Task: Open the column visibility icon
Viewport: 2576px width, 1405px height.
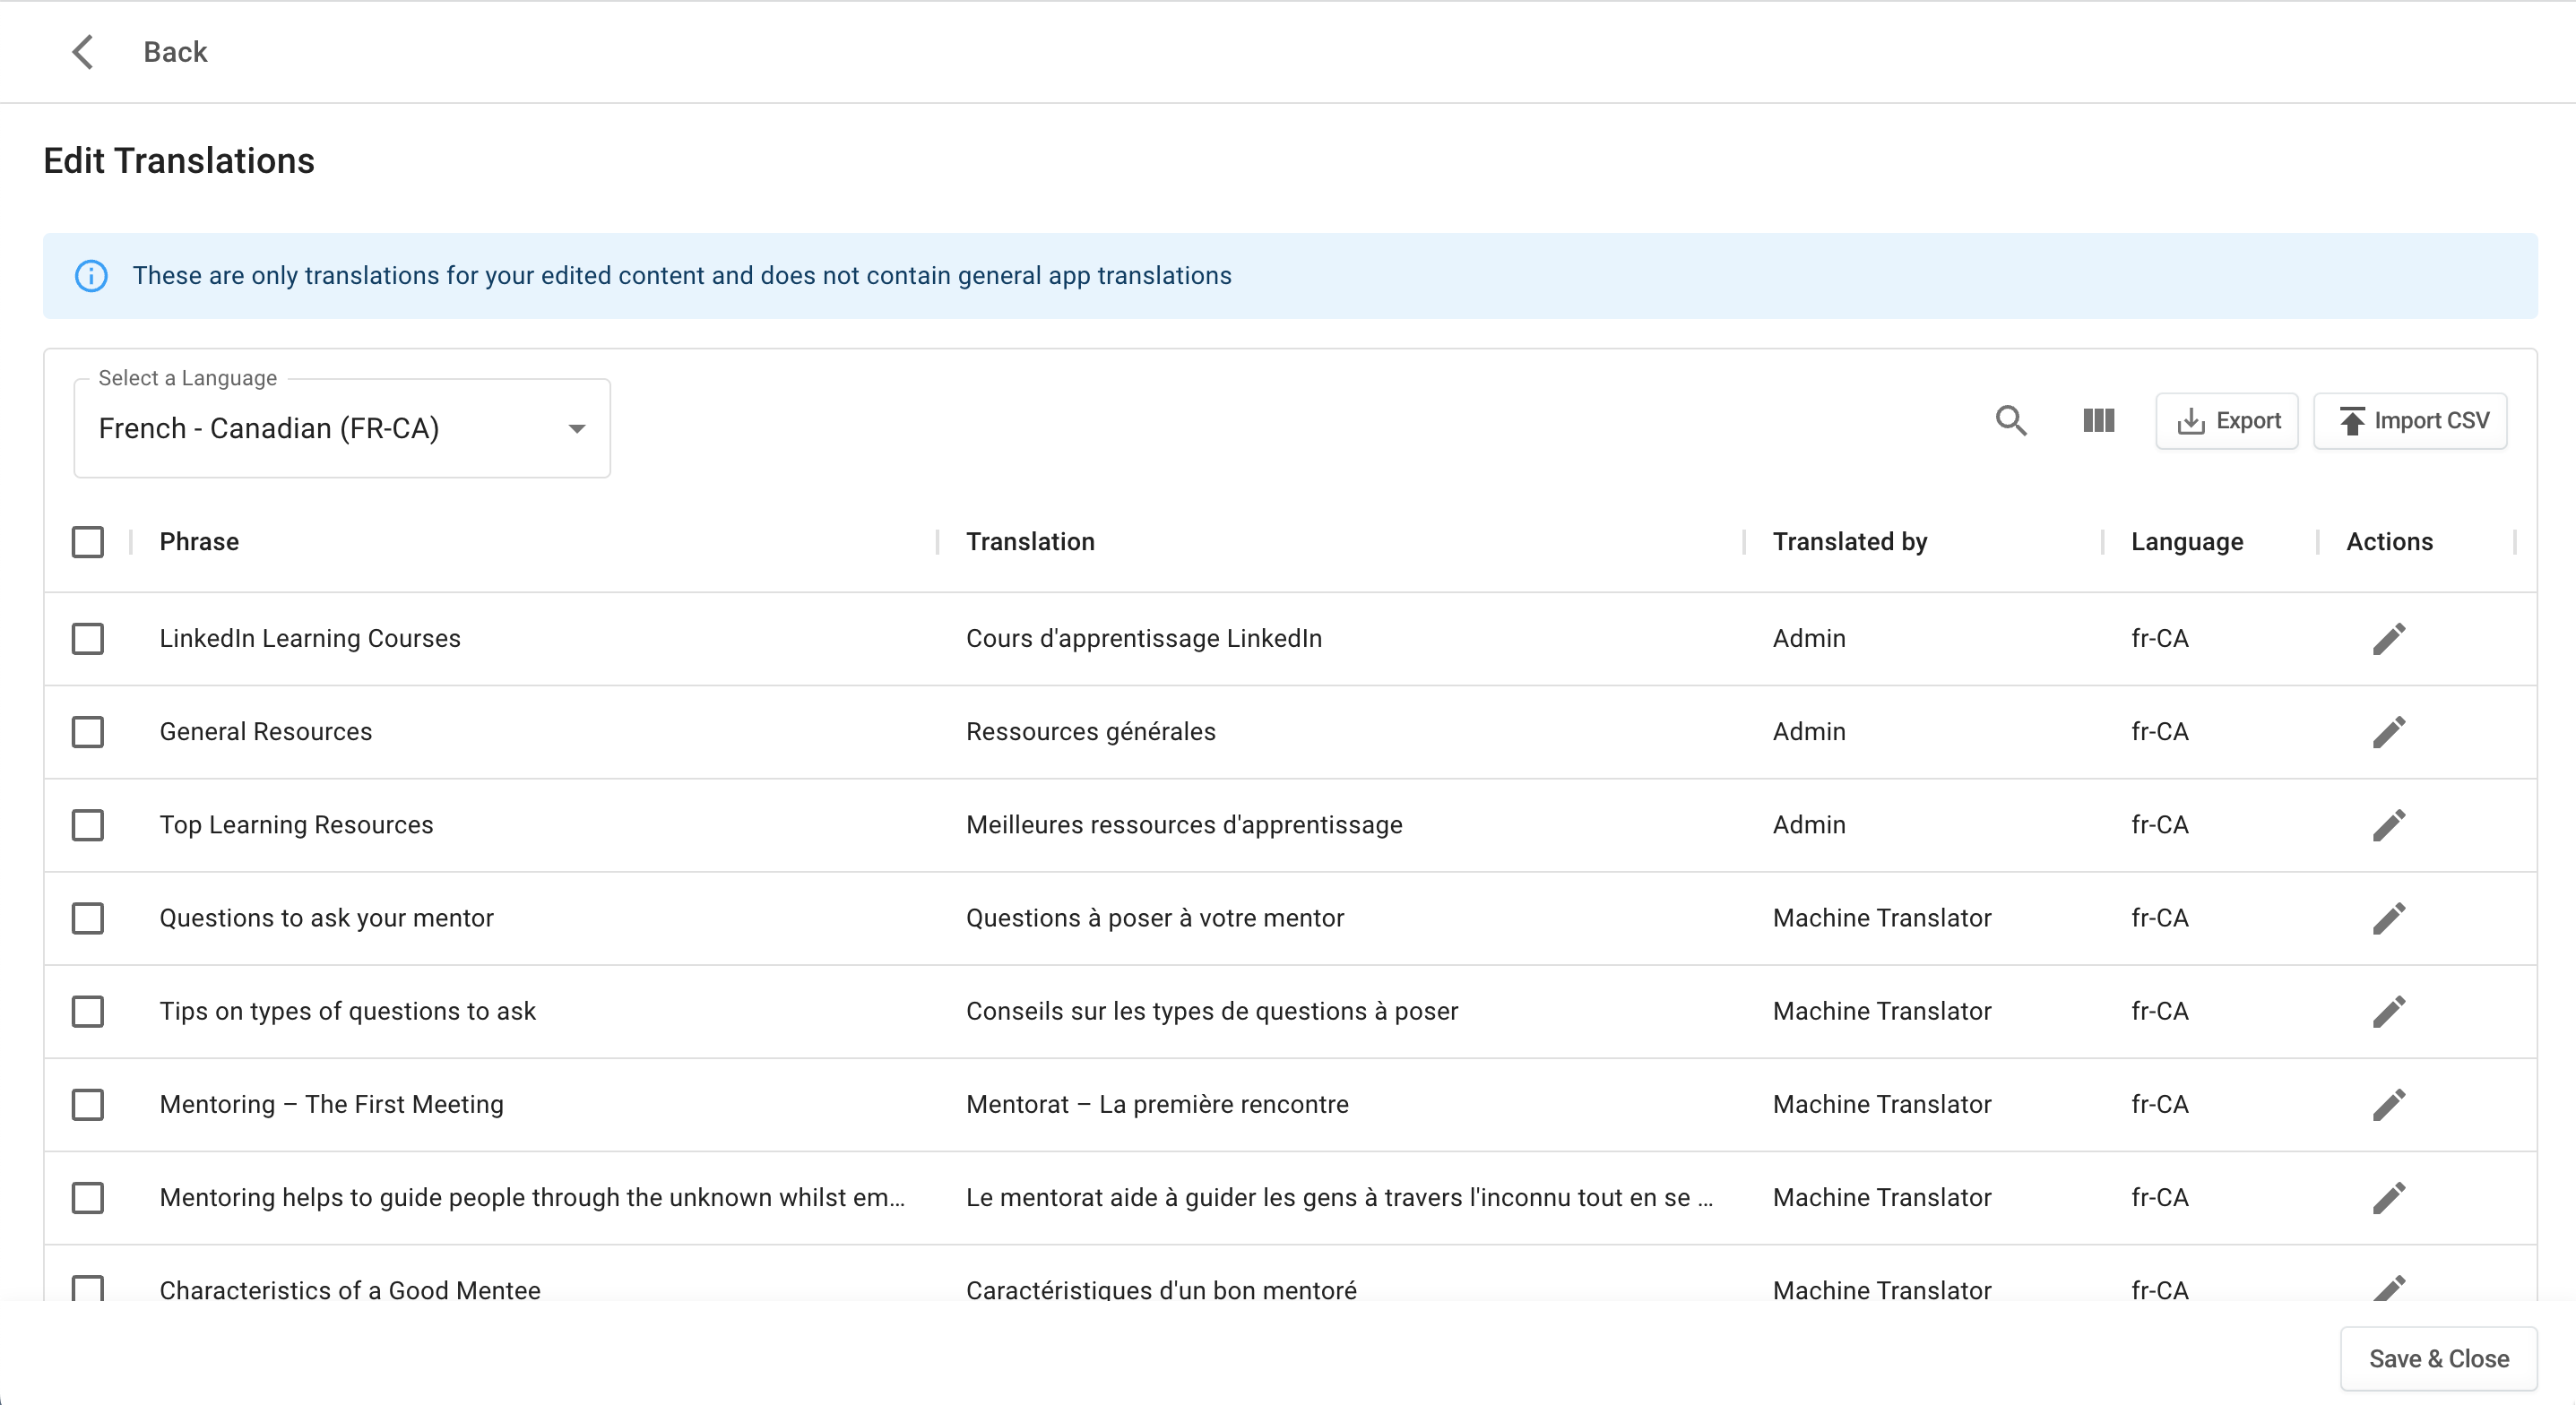Action: tap(2098, 421)
